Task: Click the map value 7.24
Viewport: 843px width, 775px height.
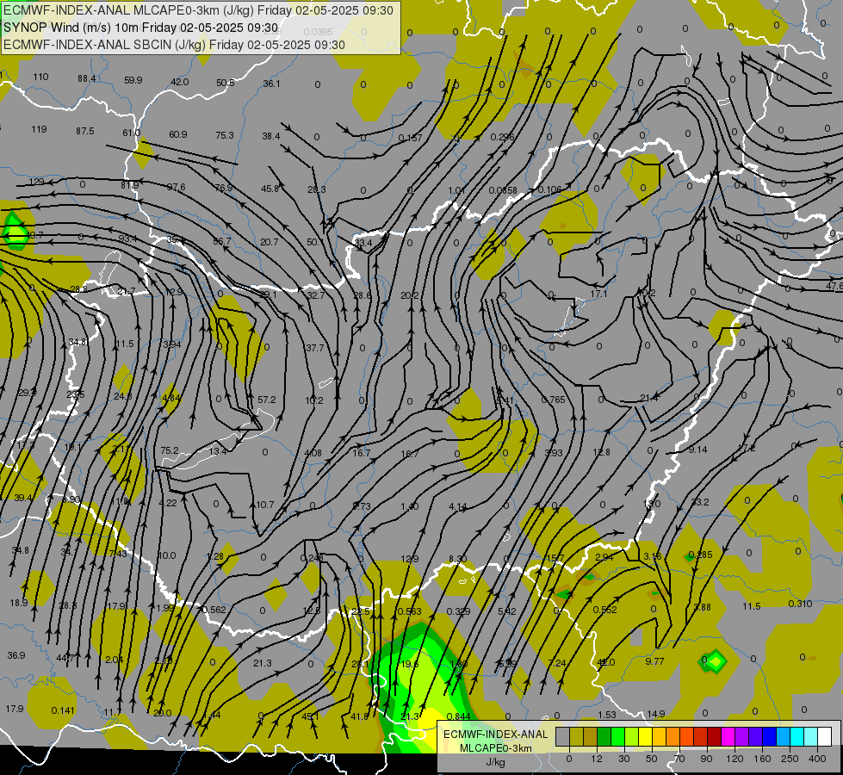Action: click(557, 663)
